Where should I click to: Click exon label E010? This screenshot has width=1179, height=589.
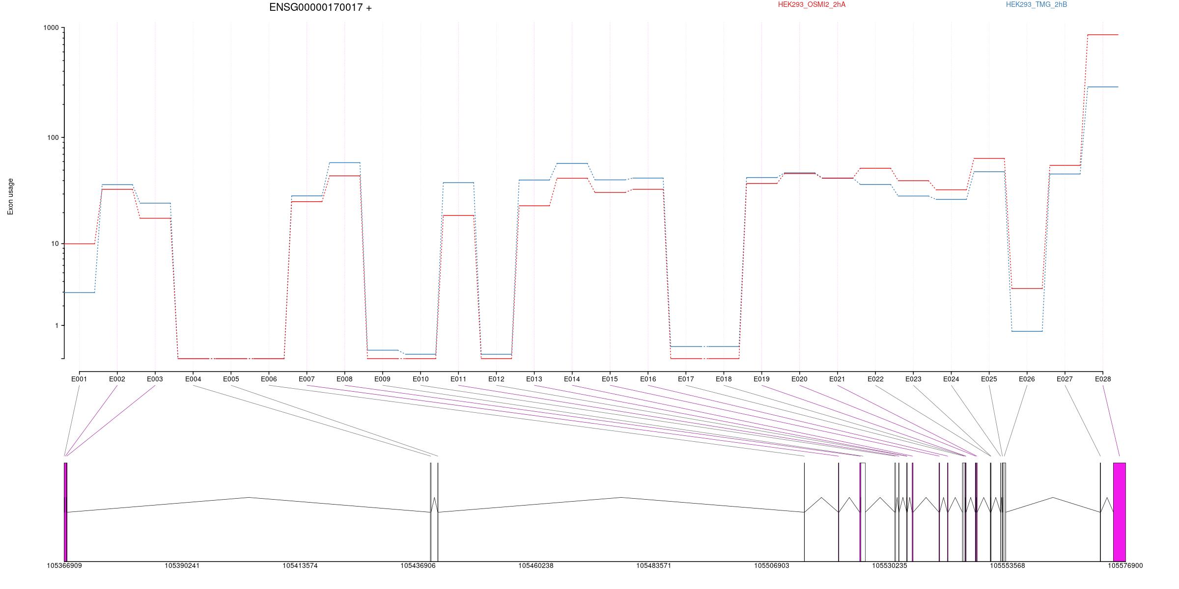pos(421,379)
